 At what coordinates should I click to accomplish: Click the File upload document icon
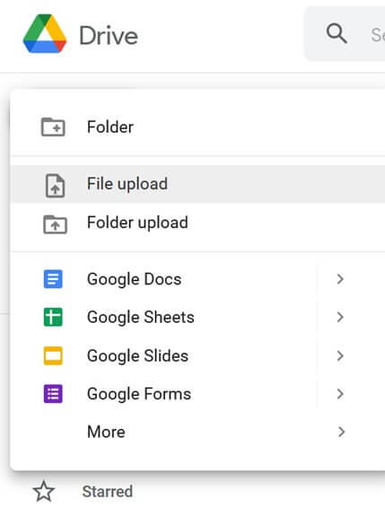point(55,185)
